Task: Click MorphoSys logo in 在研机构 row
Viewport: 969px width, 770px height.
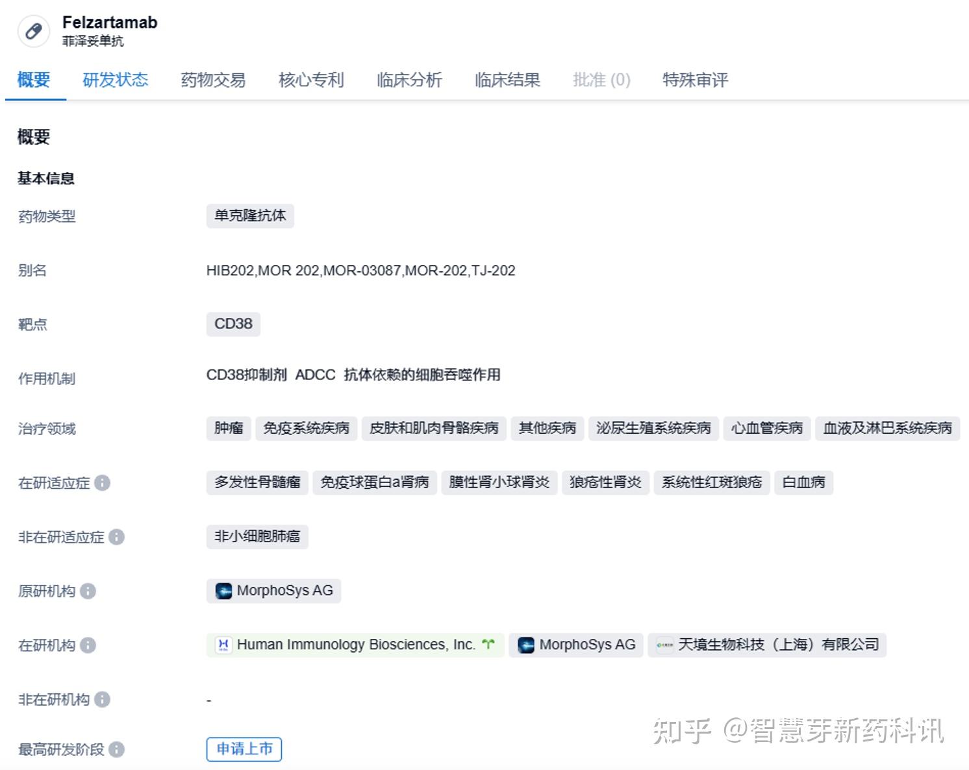Action: click(x=526, y=645)
